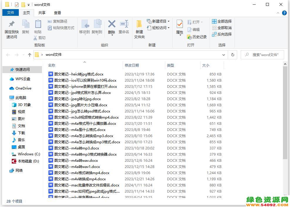Screen dimensions: 290x207
Task: Click the title bar properties checkmark icon
Action: [17, 4]
